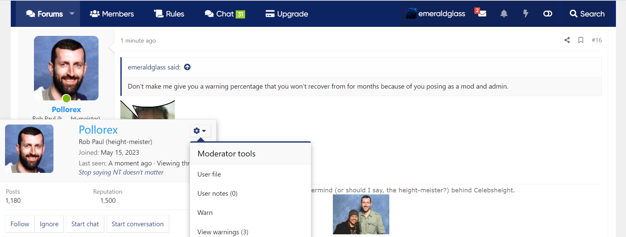Screen dimensions: 626x237
Task: Open the inbox envelope with 2 notifications
Action: [481, 13]
